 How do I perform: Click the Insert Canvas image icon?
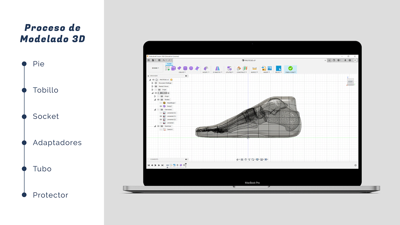click(x=269, y=68)
